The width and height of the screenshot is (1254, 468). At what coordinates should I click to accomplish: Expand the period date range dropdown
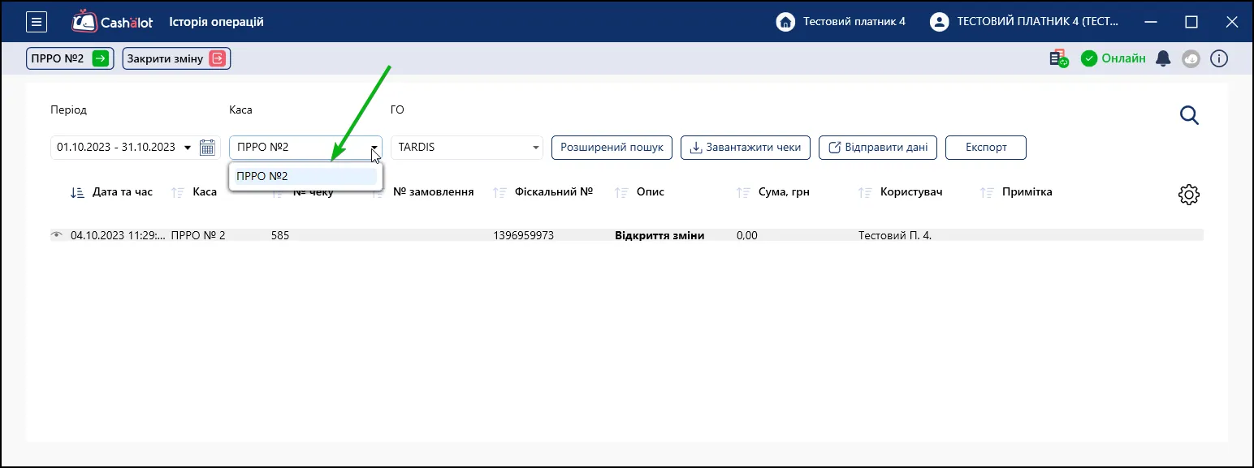[188, 148]
